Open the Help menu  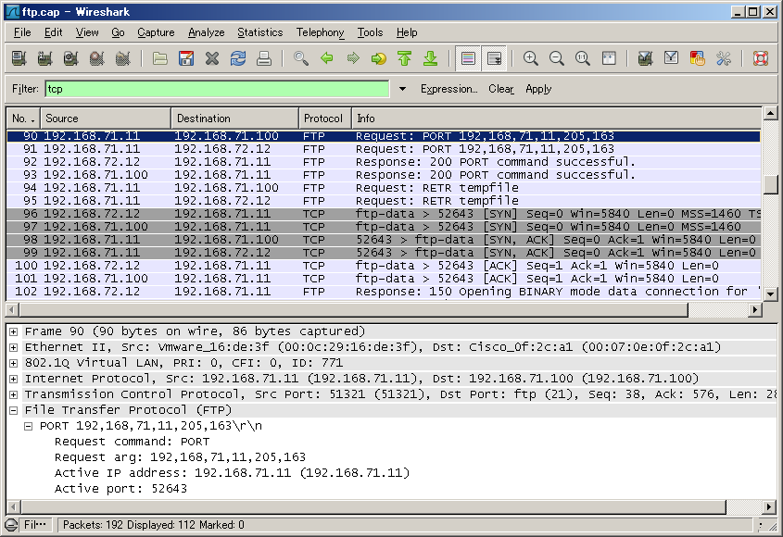[407, 32]
